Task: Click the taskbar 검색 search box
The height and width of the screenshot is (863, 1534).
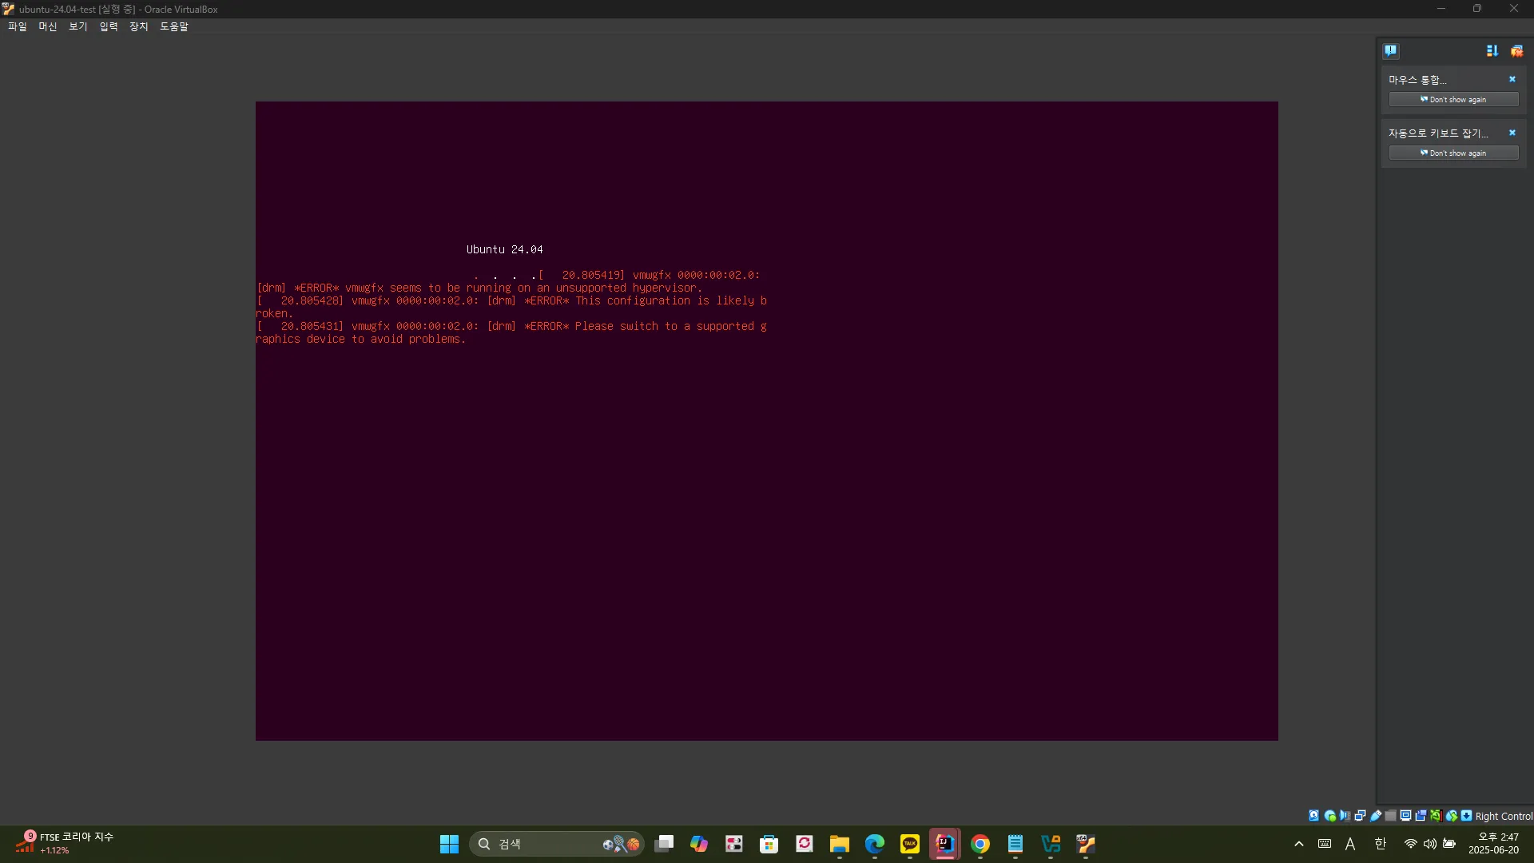Action: [557, 844]
